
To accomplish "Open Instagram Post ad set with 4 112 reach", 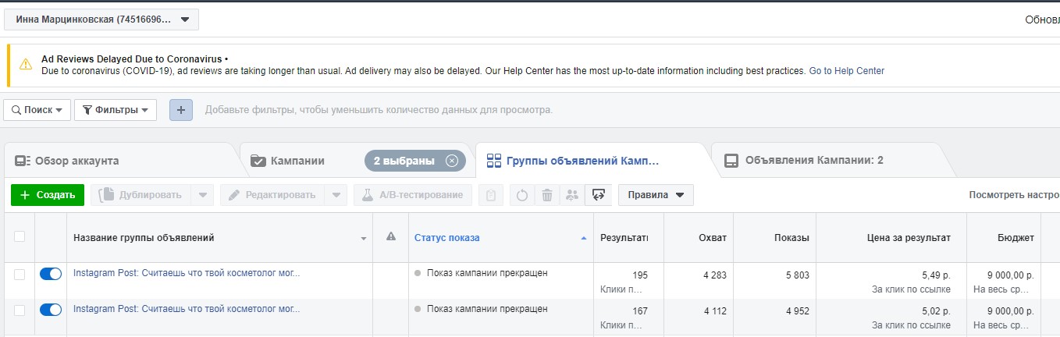I will (187, 309).
